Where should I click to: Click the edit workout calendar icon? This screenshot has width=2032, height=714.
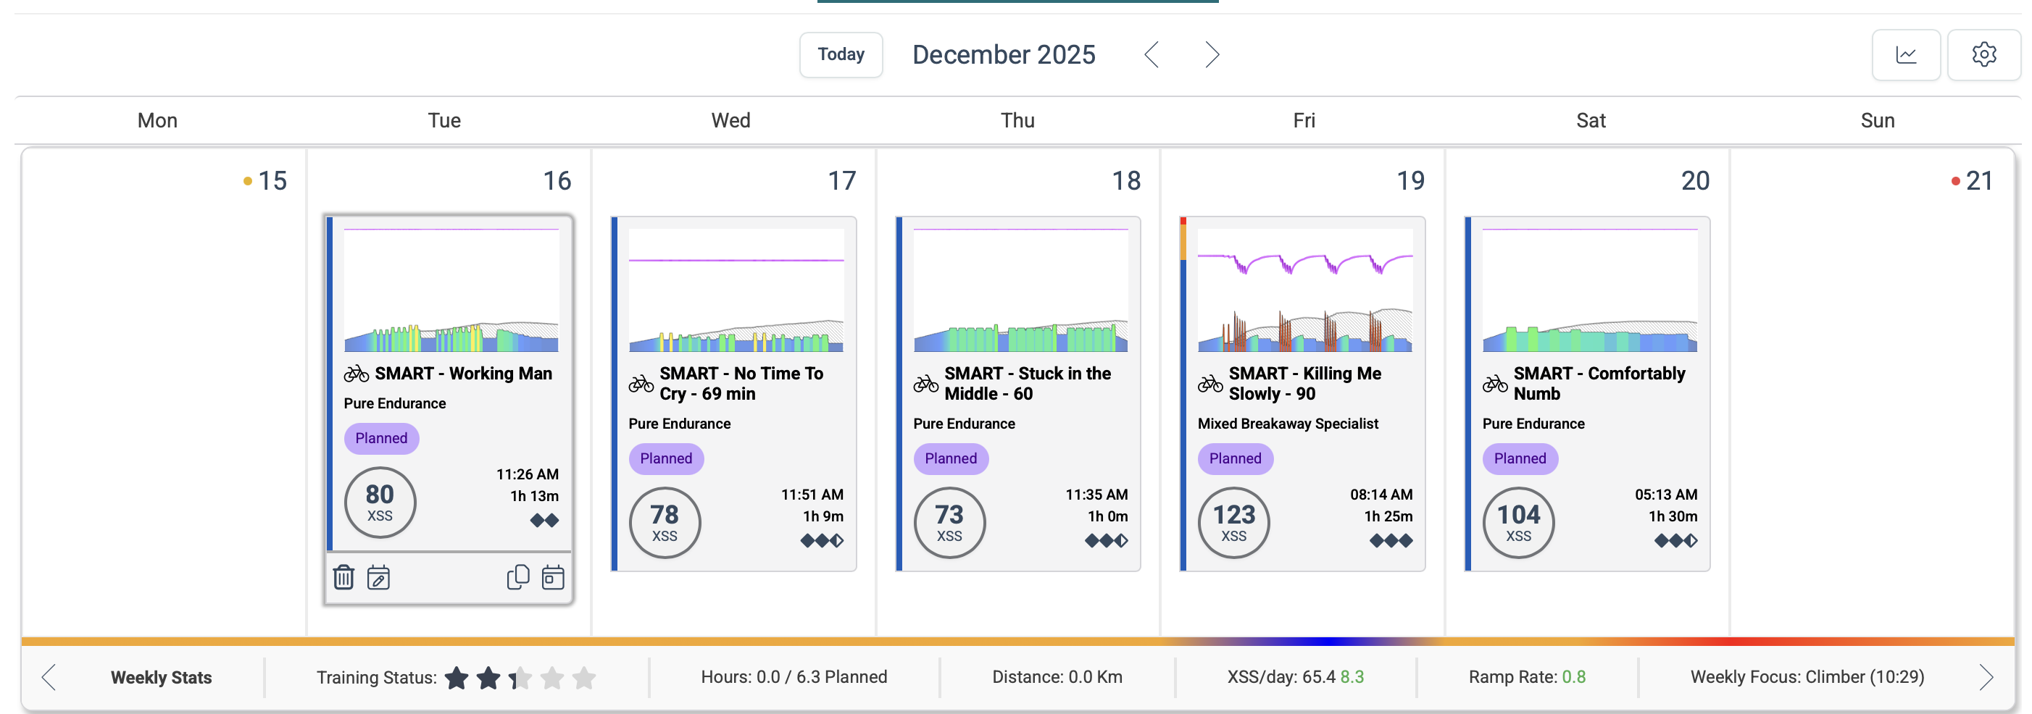(378, 578)
